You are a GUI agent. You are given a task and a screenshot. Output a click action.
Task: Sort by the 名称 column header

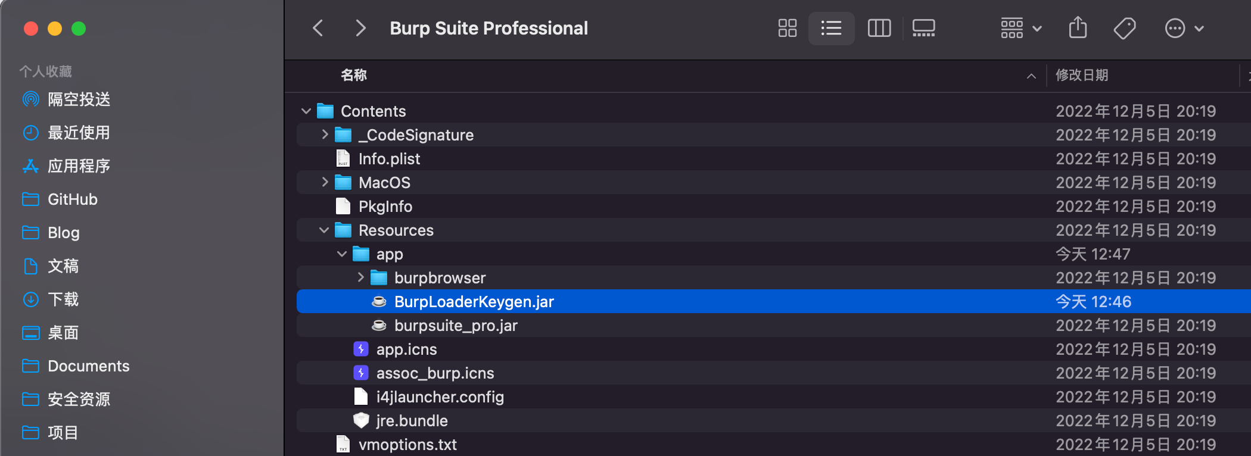[354, 75]
